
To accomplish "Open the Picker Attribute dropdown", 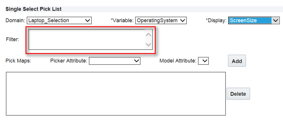I will click(x=115, y=61).
